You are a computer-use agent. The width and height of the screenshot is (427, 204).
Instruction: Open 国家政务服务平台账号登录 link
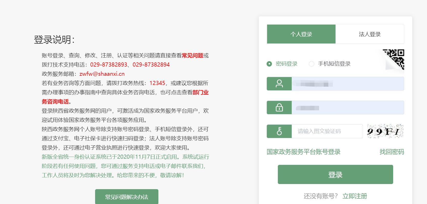303,152
